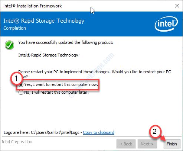Screen dimensions: 183x151
Task: Click the Intel logo in the banner
Action: point(166,24)
